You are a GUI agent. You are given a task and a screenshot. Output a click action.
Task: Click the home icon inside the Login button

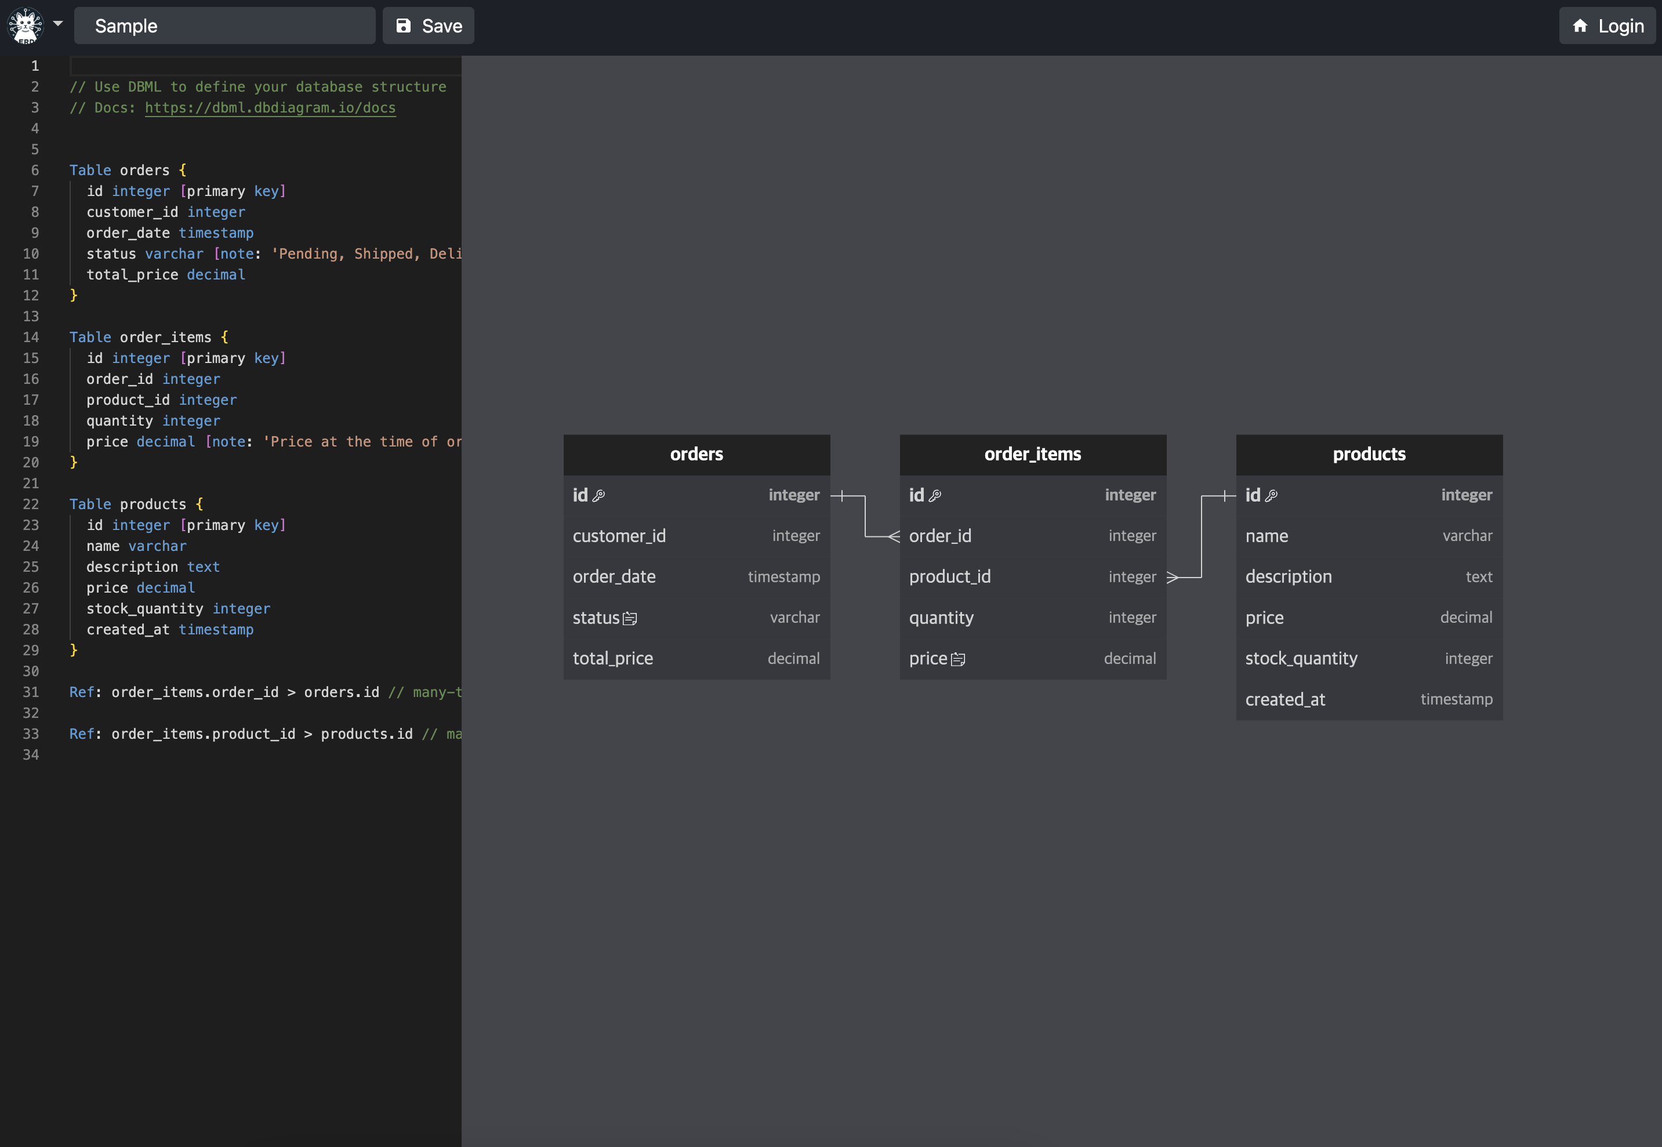[1581, 25]
